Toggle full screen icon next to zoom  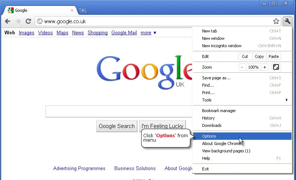pos(276,67)
